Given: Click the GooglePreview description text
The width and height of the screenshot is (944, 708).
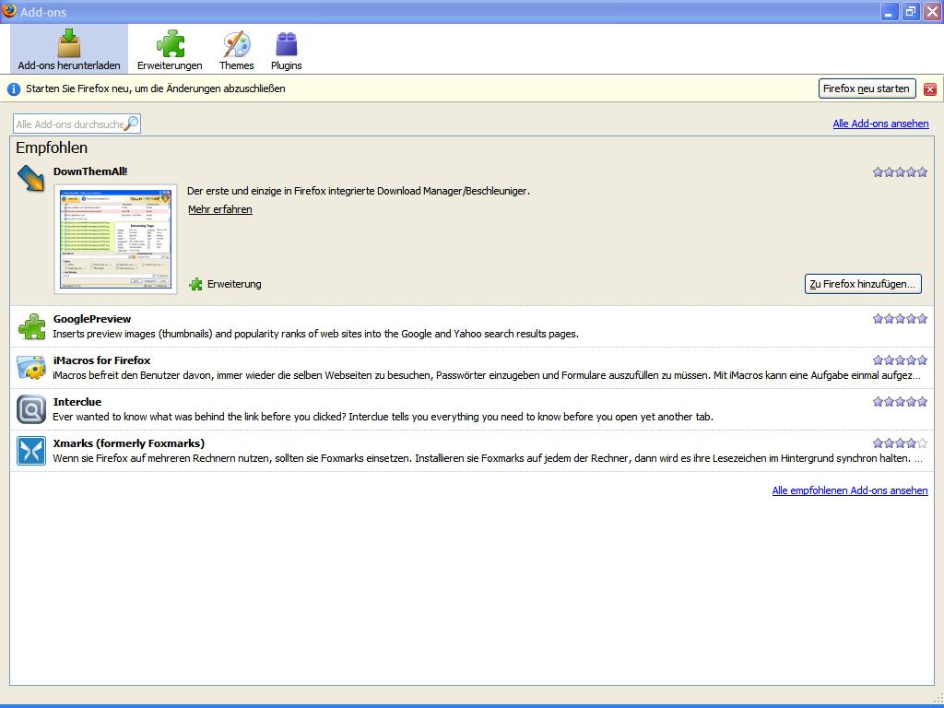Looking at the screenshot, I should [315, 334].
